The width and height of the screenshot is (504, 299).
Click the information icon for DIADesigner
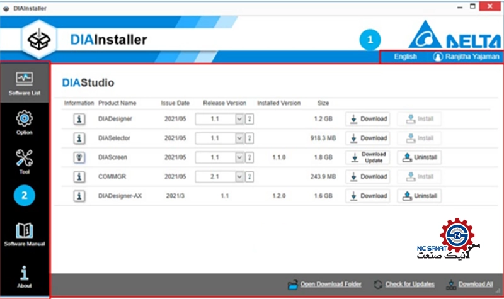click(79, 119)
